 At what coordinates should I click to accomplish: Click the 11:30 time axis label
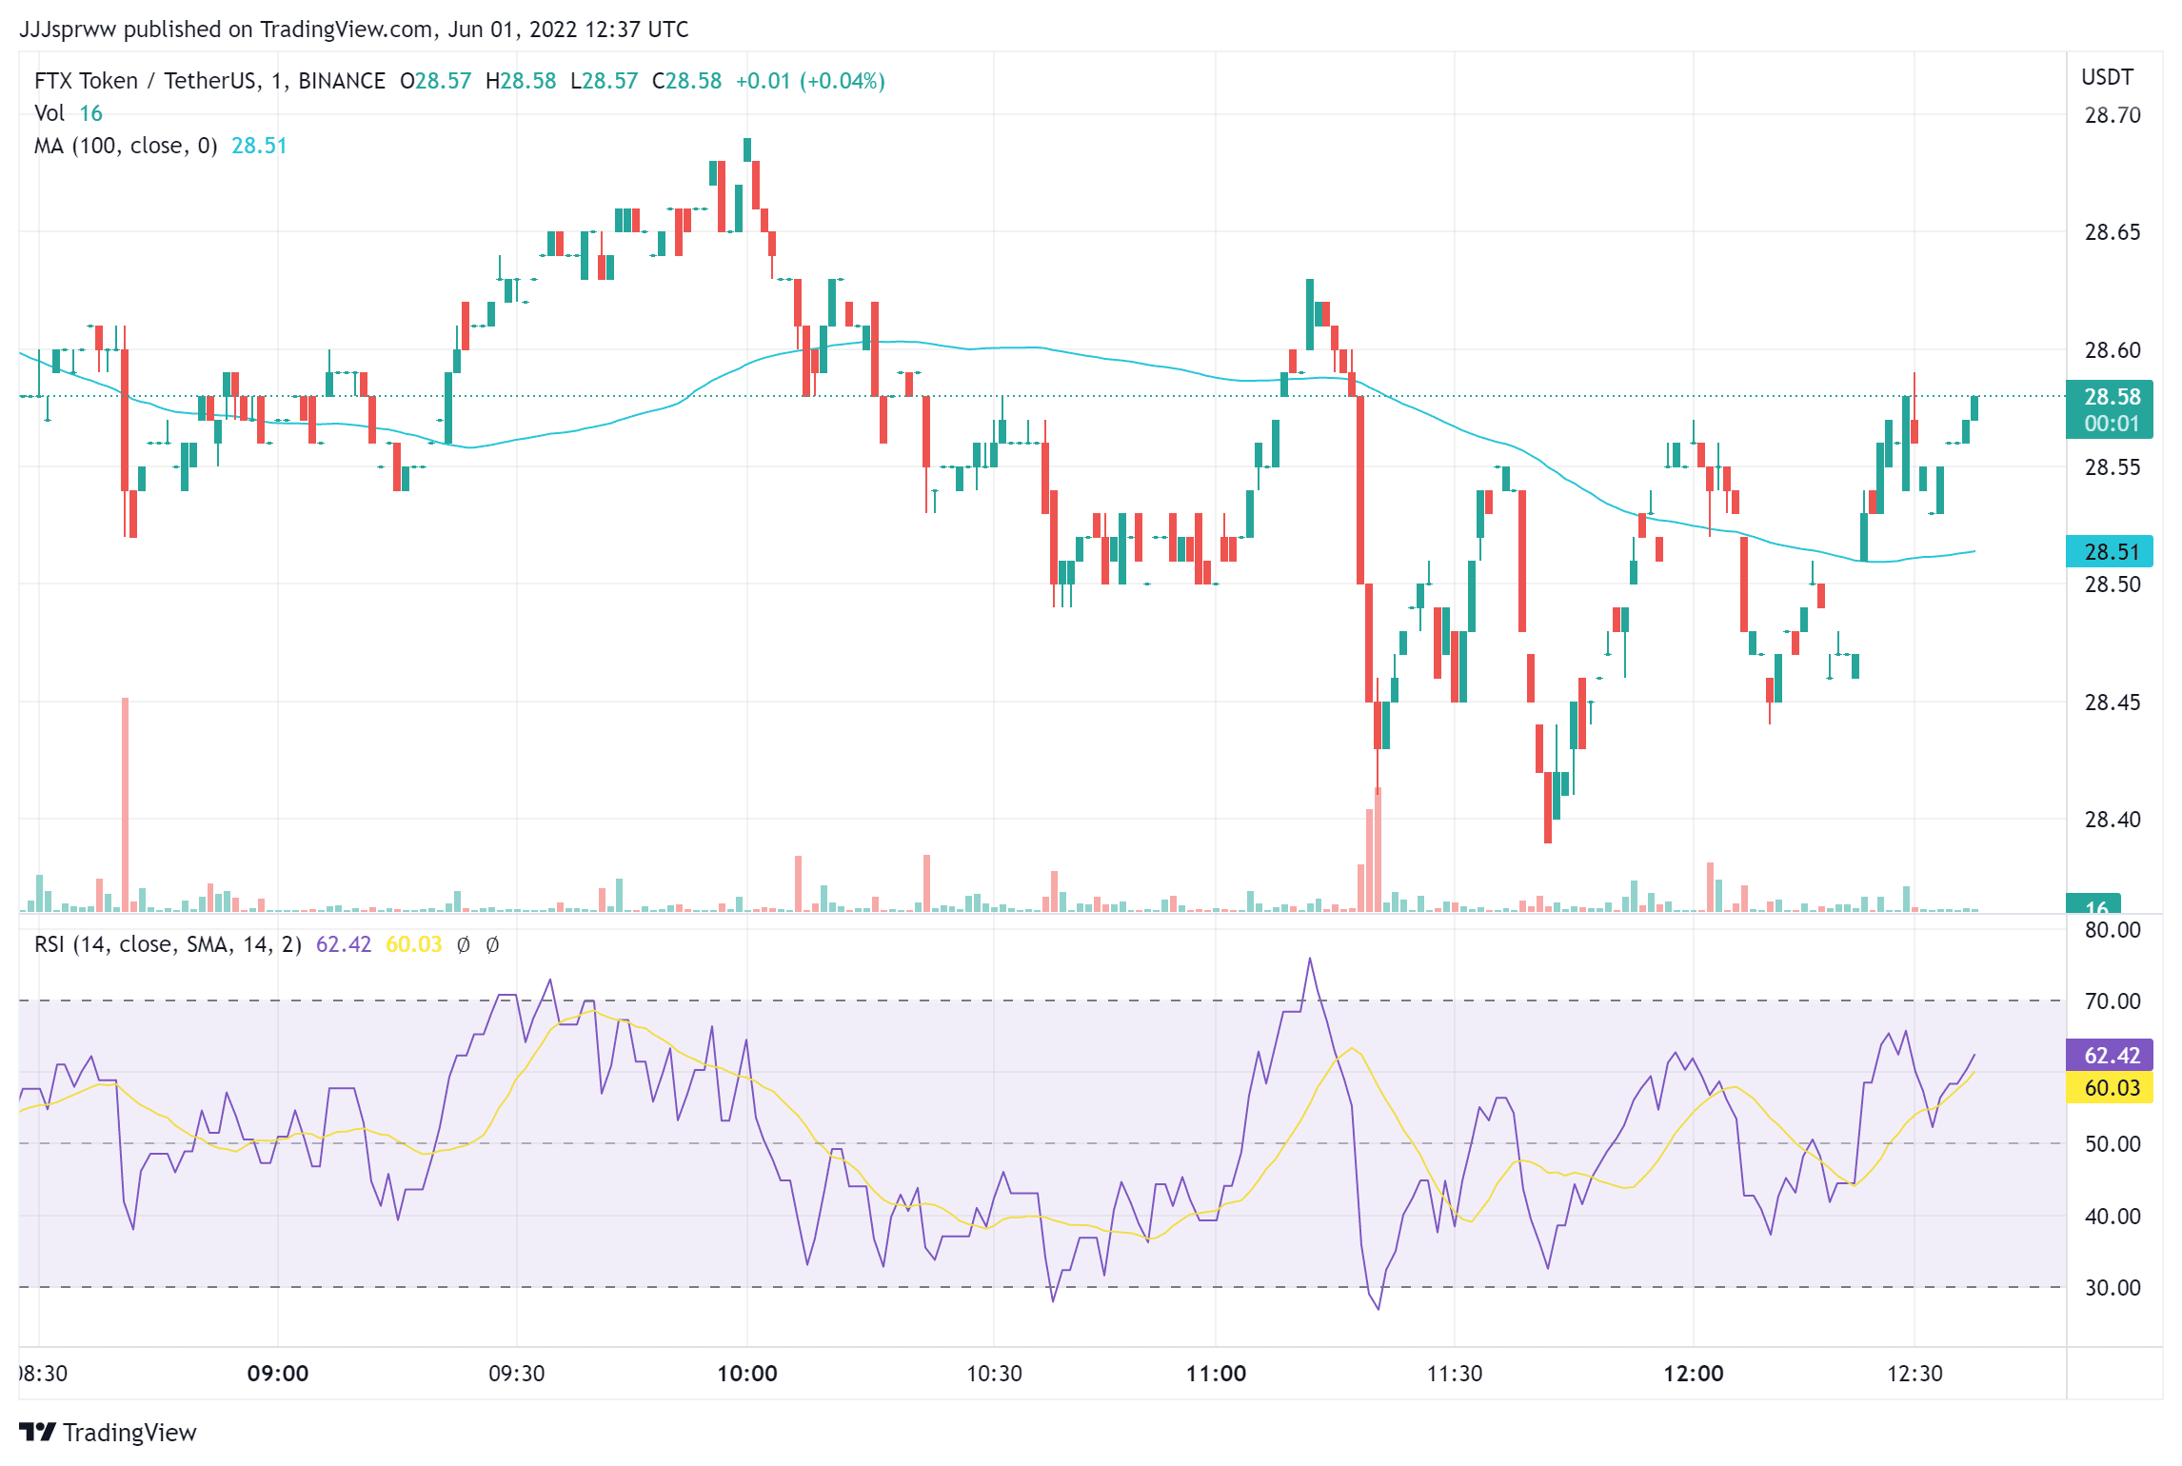[x=1455, y=1374]
